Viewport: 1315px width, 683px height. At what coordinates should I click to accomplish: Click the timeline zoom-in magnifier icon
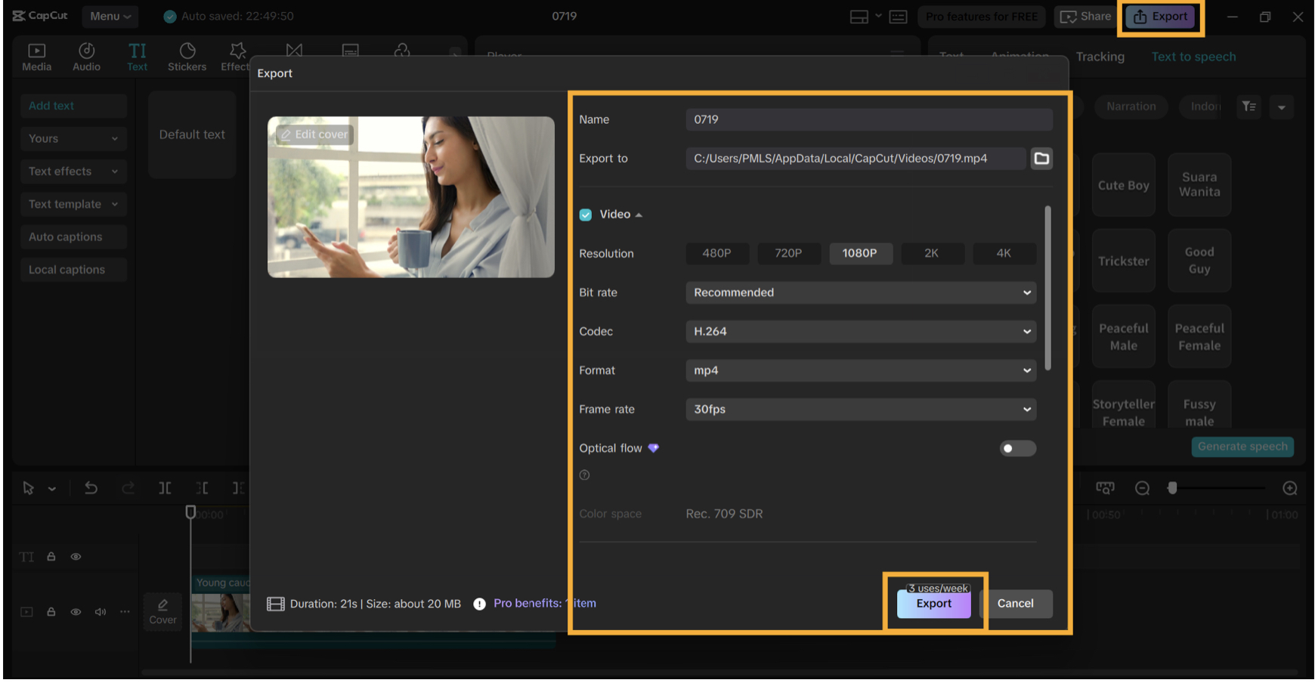1290,489
